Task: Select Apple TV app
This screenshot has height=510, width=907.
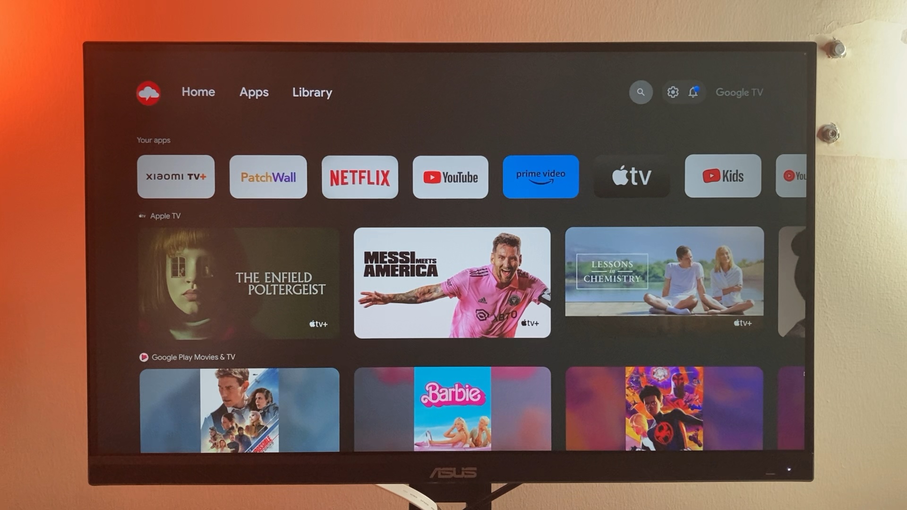Action: [x=631, y=176]
